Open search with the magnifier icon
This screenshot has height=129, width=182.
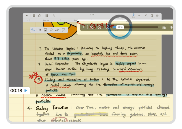click(x=146, y=15)
